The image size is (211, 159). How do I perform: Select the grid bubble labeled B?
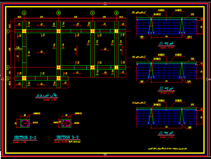tap(59, 13)
